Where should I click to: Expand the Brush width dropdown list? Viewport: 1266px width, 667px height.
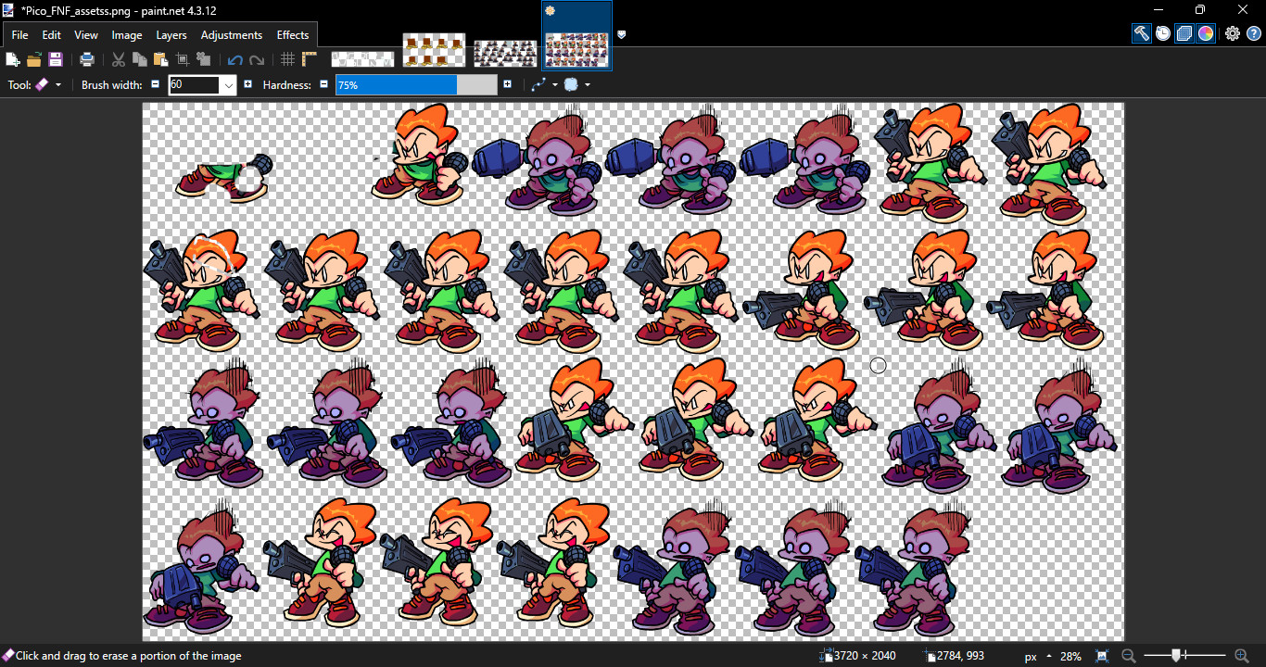pyautogui.click(x=228, y=85)
